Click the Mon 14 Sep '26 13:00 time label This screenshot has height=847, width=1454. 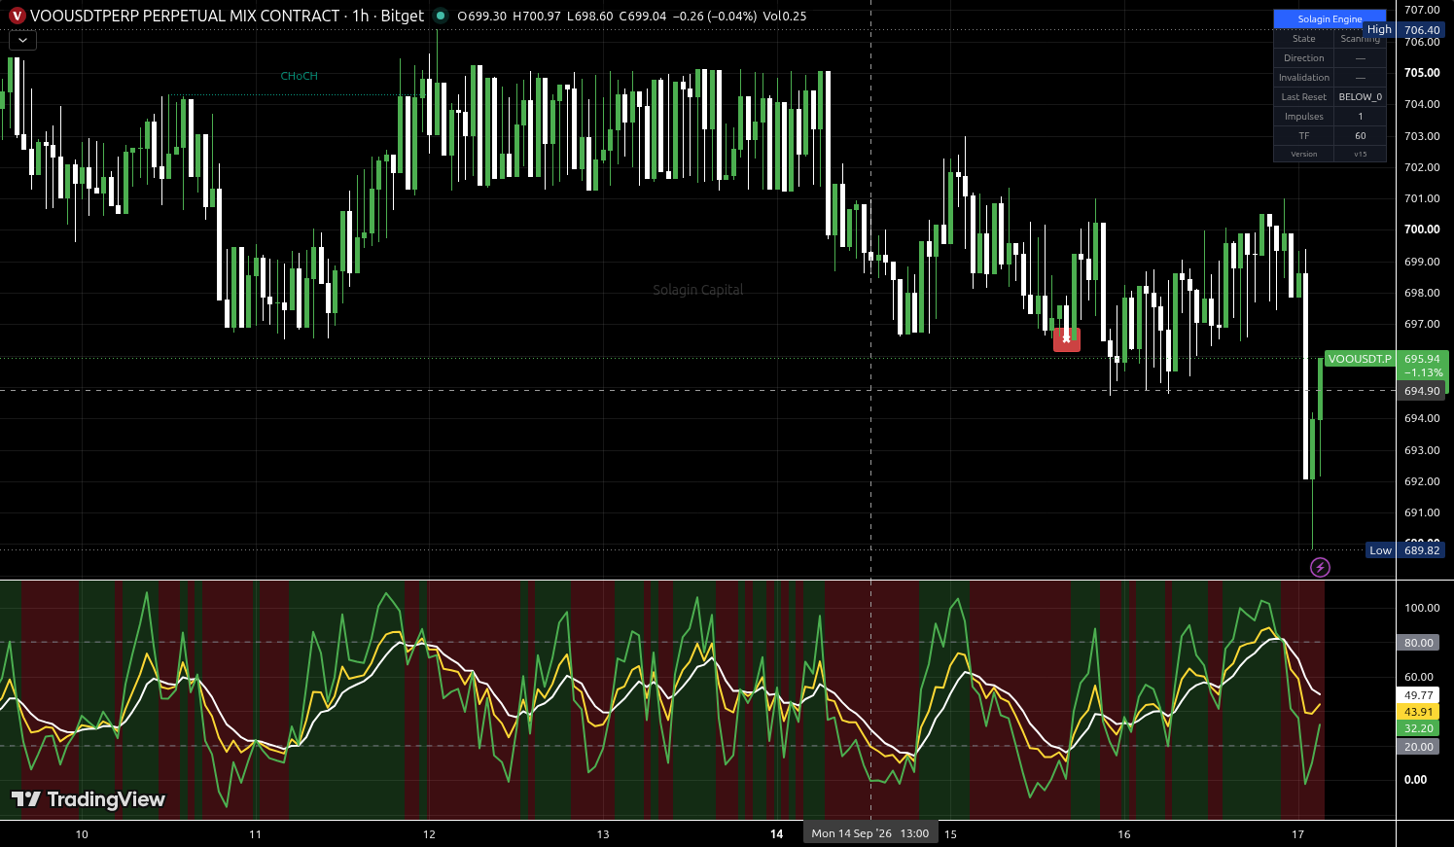pos(870,833)
